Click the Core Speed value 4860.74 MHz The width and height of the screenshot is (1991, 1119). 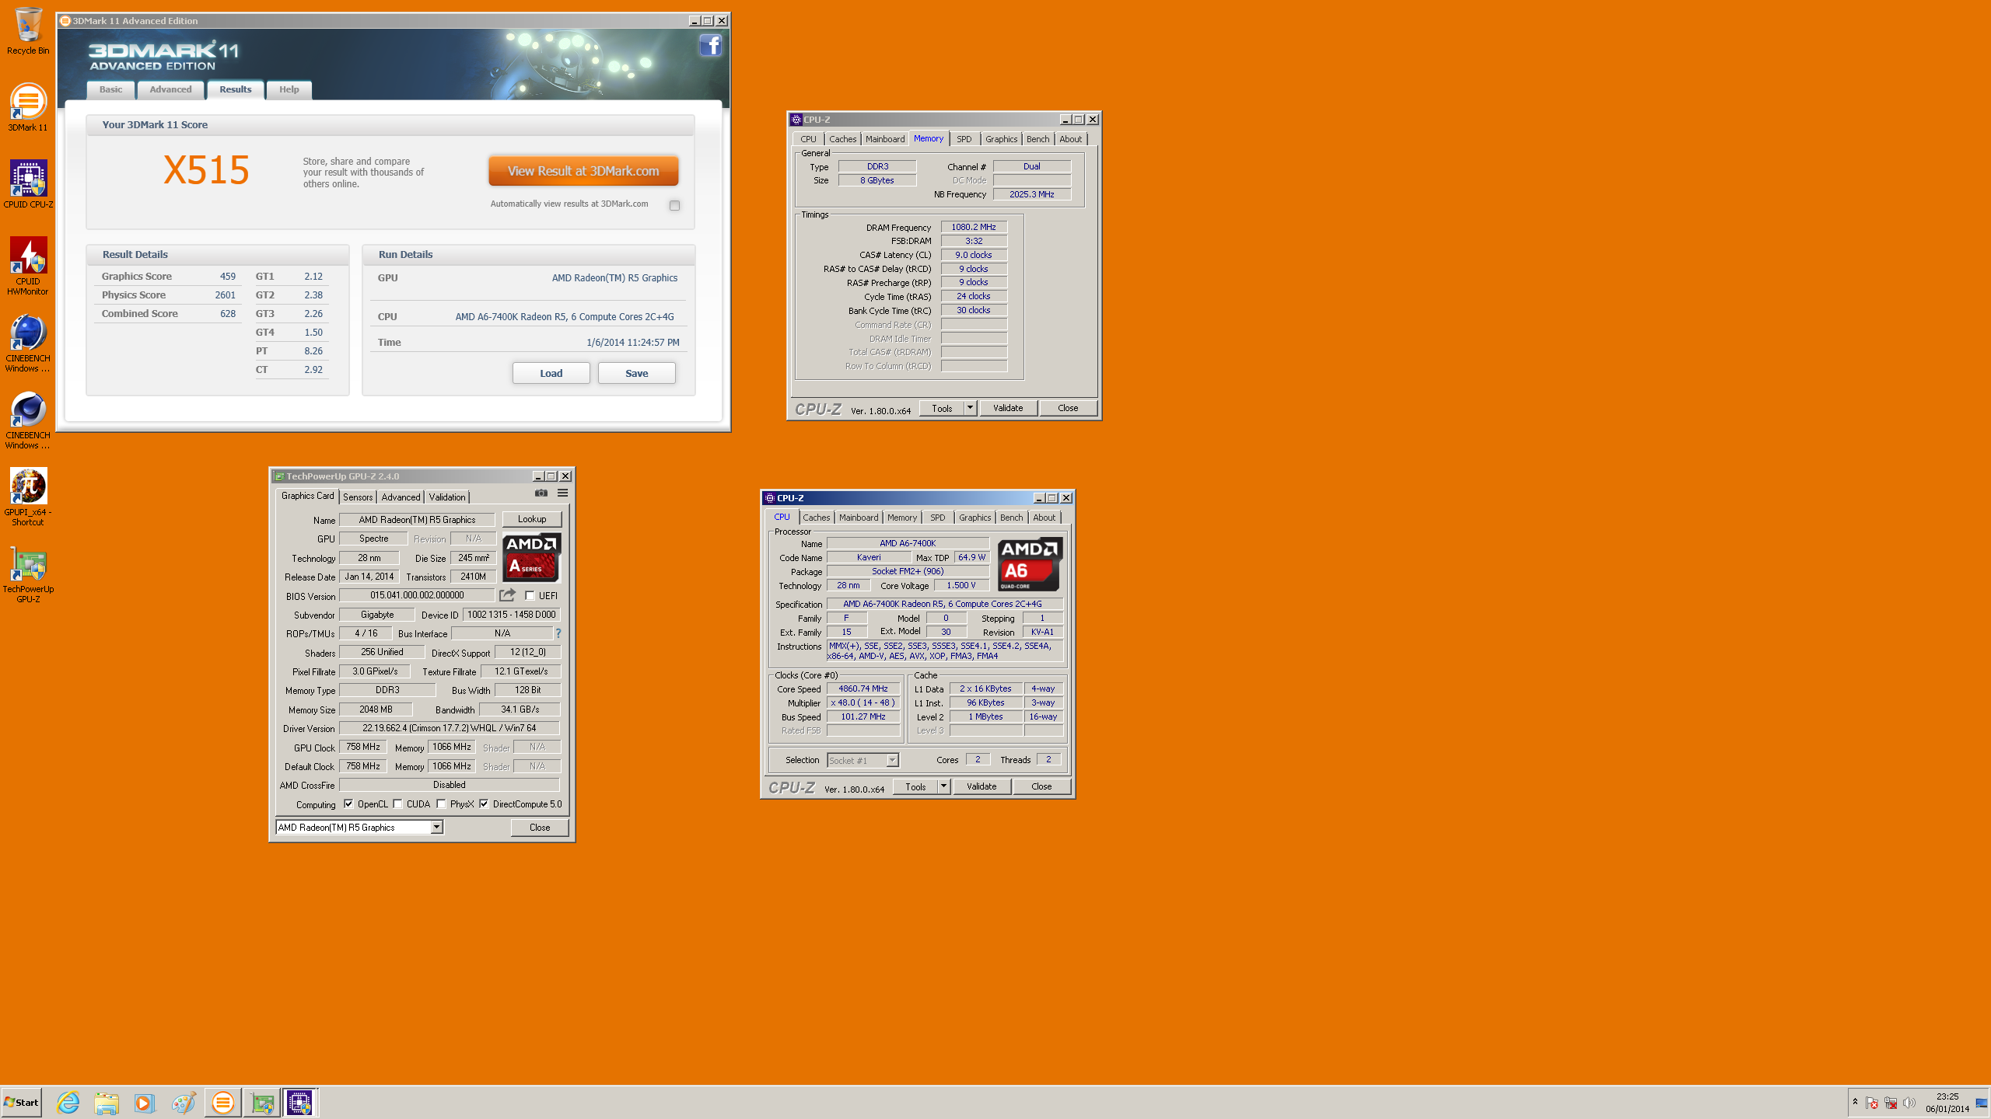click(x=863, y=688)
